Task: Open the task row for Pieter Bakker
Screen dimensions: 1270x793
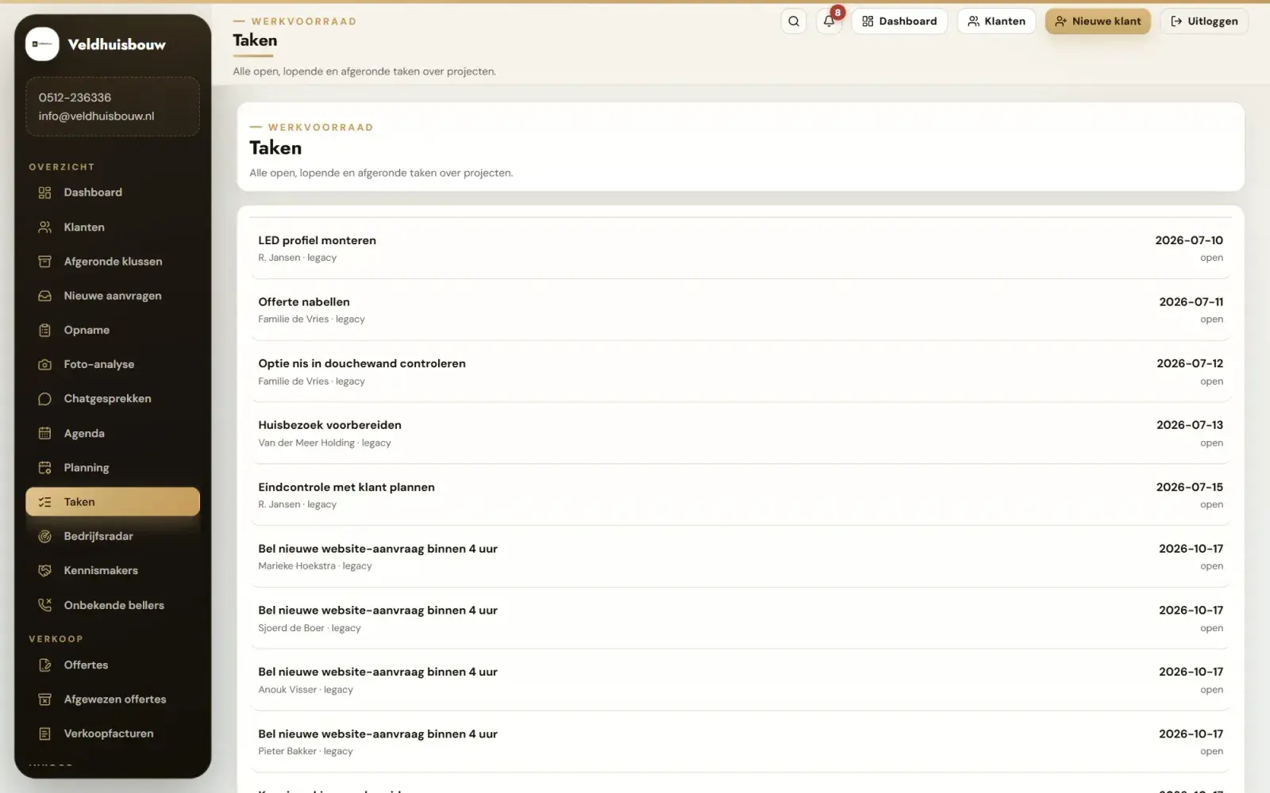Action: point(741,742)
